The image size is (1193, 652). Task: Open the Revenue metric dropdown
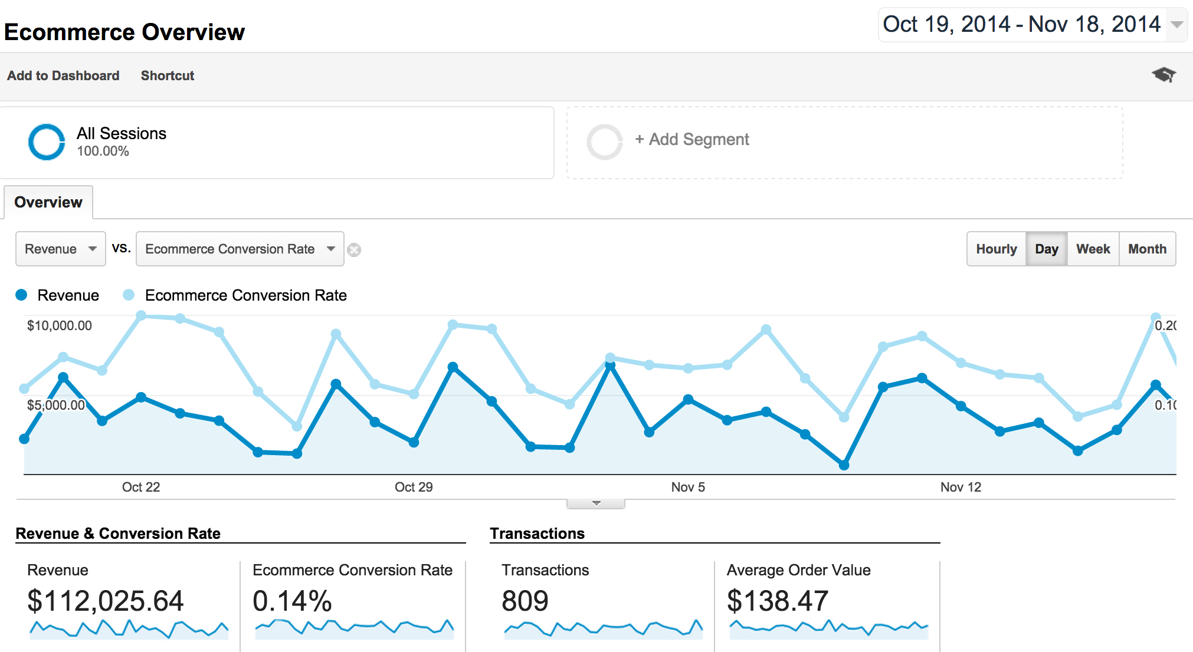click(x=61, y=249)
